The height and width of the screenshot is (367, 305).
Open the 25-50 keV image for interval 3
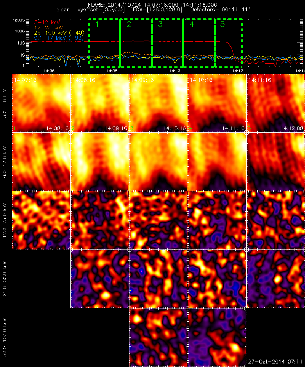[x=158, y=279]
